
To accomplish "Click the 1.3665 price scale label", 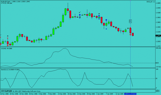I will 158,22.
